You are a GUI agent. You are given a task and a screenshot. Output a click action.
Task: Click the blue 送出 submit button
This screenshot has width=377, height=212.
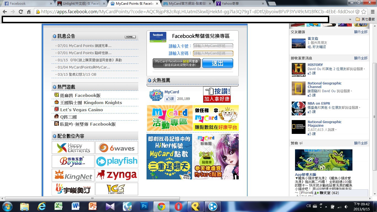[x=218, y=63]
